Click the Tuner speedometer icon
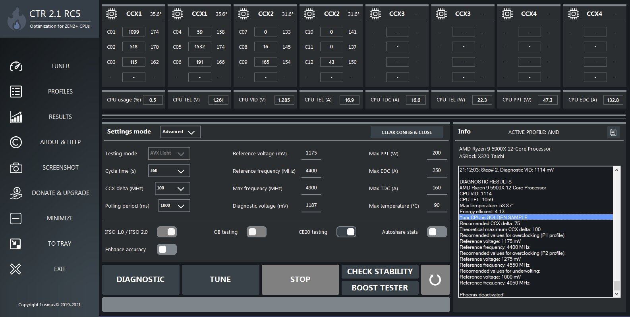The width and height of the screenshot is (630, 317). (16, 66)
